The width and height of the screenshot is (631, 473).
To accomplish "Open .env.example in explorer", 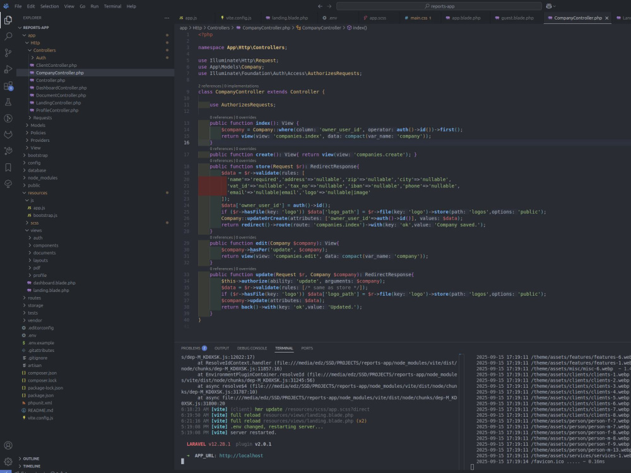I will tap(40, 342).
